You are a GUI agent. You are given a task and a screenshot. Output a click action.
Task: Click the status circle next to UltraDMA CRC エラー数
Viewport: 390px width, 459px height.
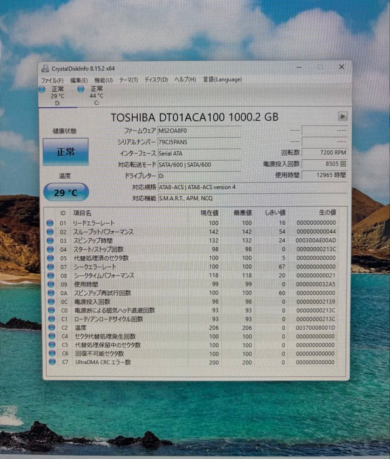pyautogui.click(x=52, y=362)
